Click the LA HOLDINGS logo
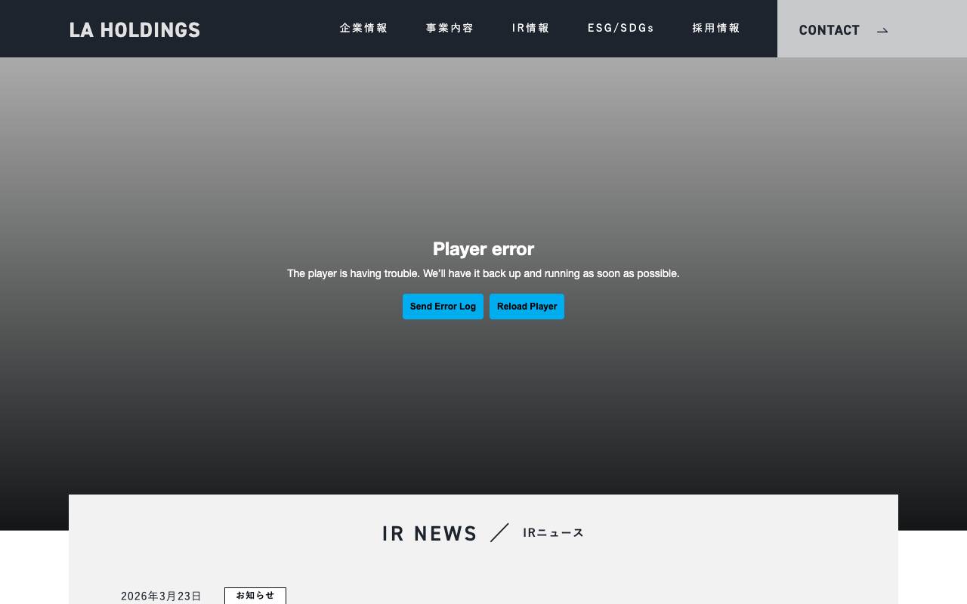Image resolution: width=967 pixels, height=604 pixels. [136, 28]
